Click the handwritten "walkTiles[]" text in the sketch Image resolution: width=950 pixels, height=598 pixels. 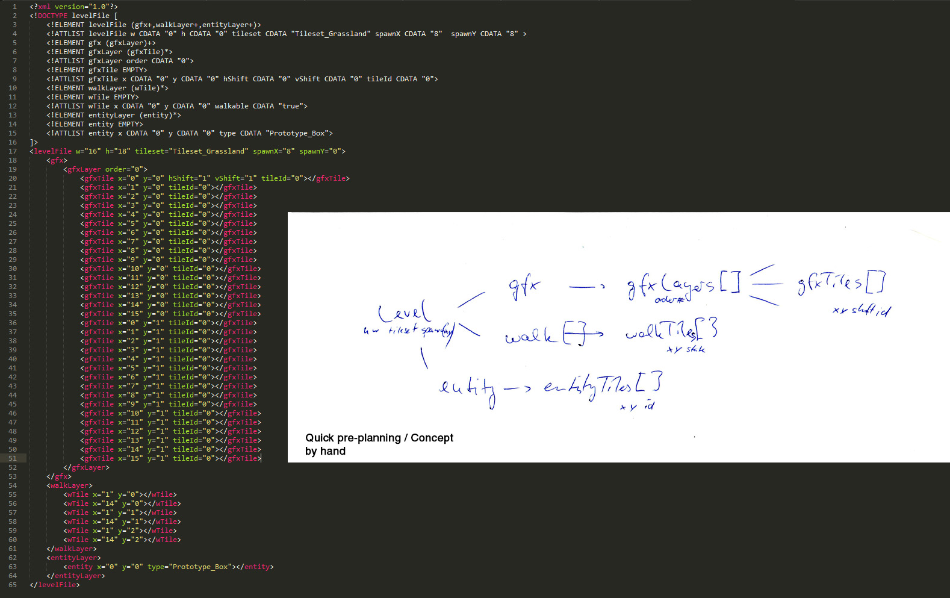(671, 331)
